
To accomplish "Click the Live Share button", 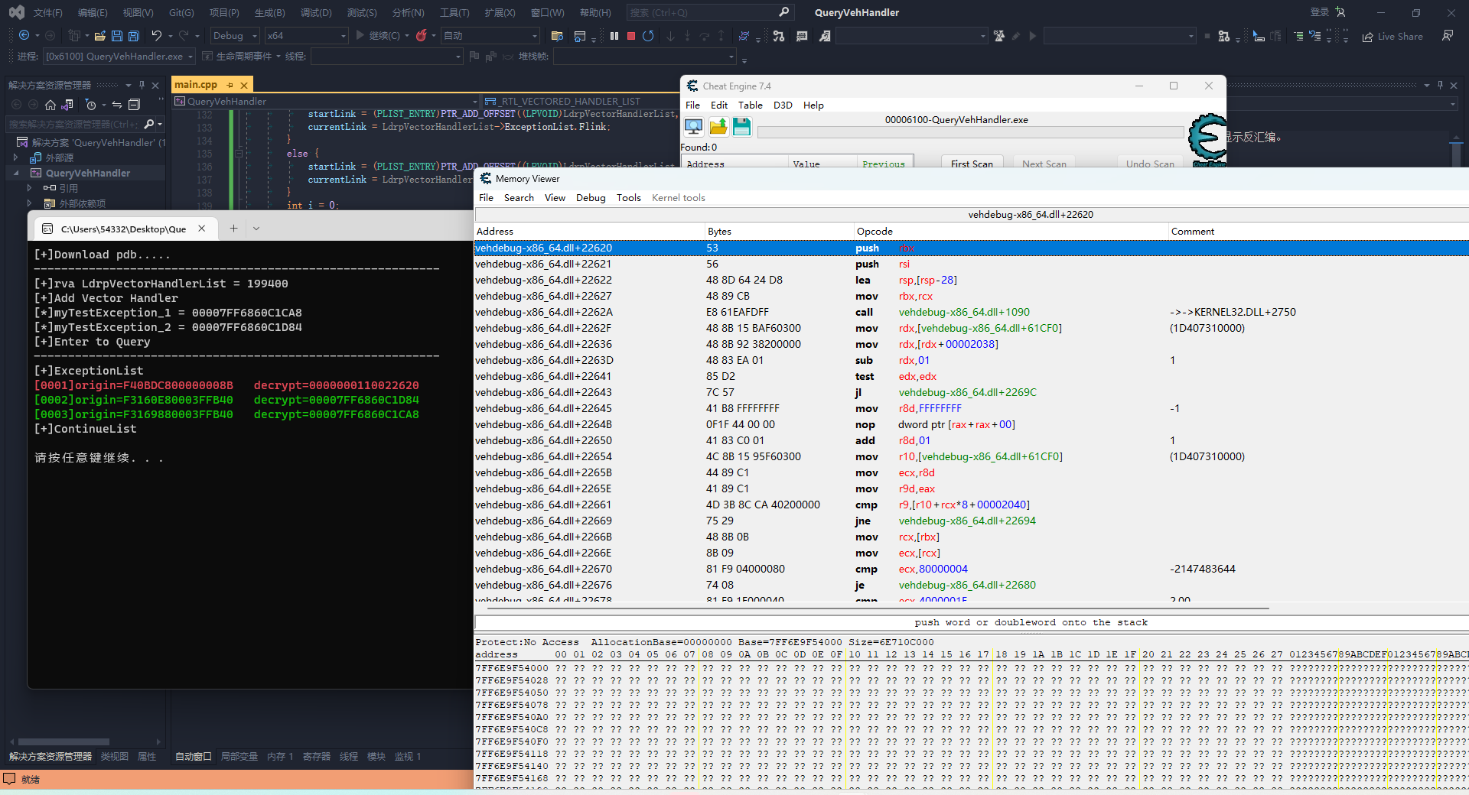I will tap(1392, 37).
